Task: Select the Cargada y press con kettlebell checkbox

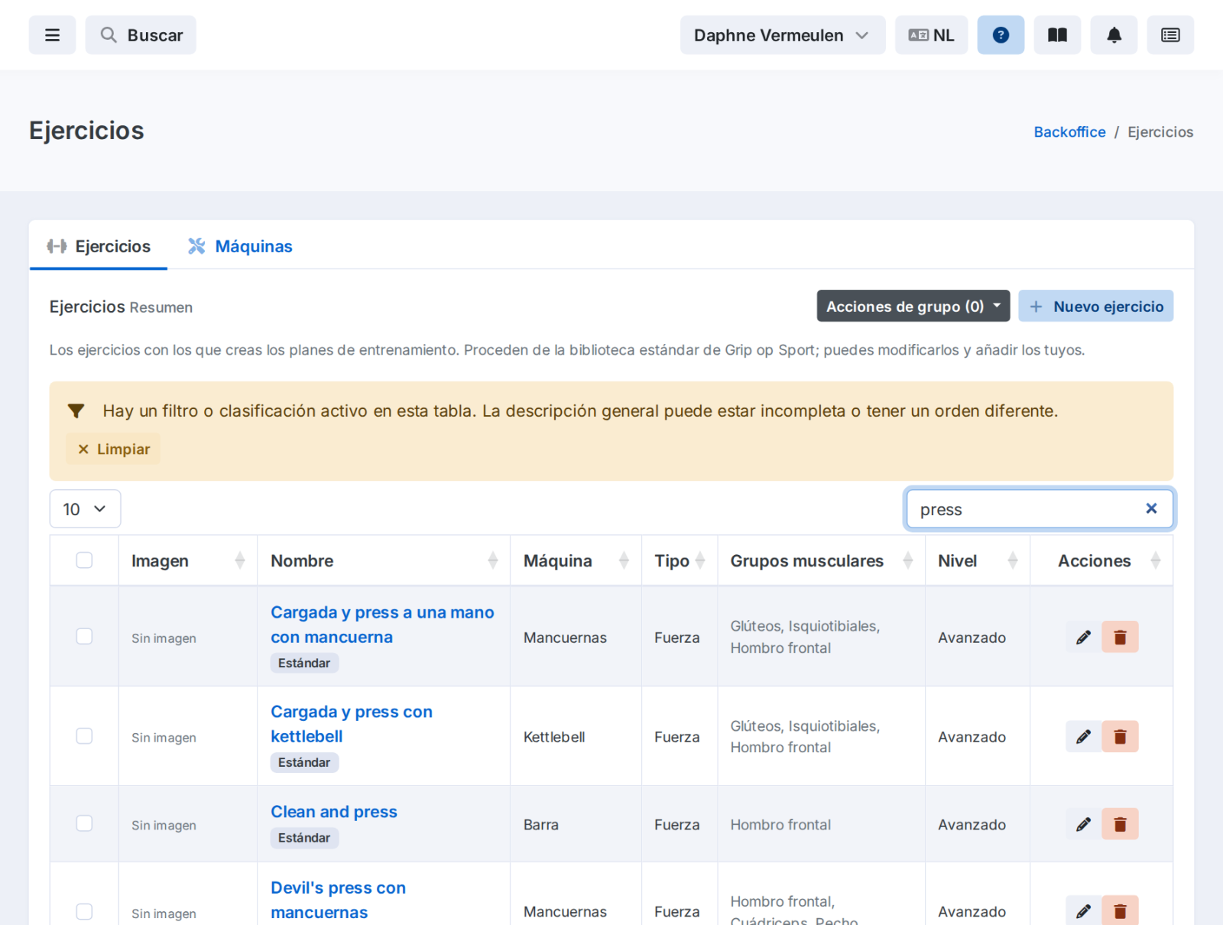Action: pyautogui.click(x=84, y=736)
